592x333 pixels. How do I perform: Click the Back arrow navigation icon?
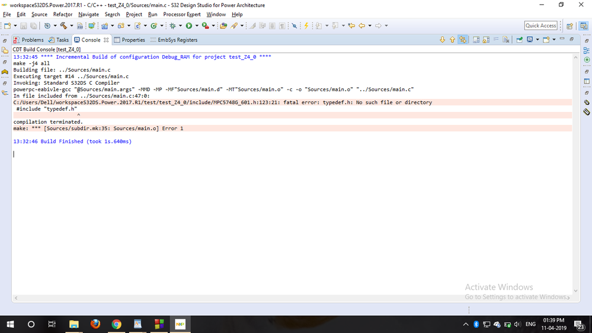(361, 25)
